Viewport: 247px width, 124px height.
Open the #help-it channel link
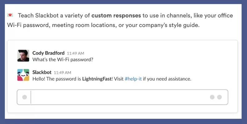133,79
